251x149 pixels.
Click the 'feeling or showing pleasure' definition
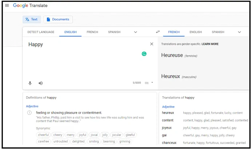pos(69,113)
